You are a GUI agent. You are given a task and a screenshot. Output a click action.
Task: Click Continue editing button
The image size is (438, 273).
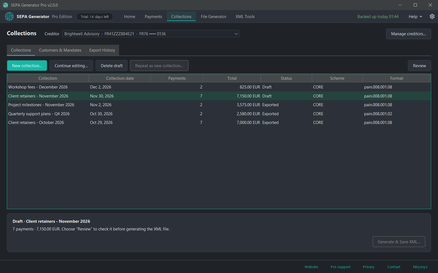tap(71, 66)
